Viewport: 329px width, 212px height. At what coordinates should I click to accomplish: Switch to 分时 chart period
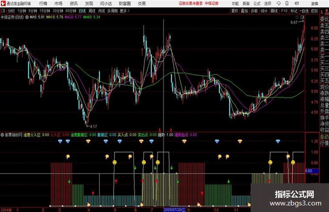(11, 11)
